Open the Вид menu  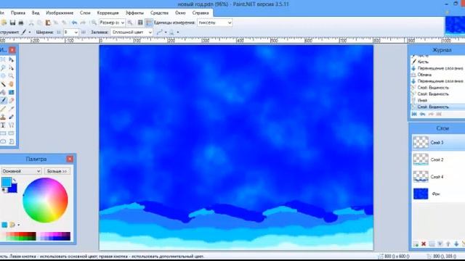[36, 13]
